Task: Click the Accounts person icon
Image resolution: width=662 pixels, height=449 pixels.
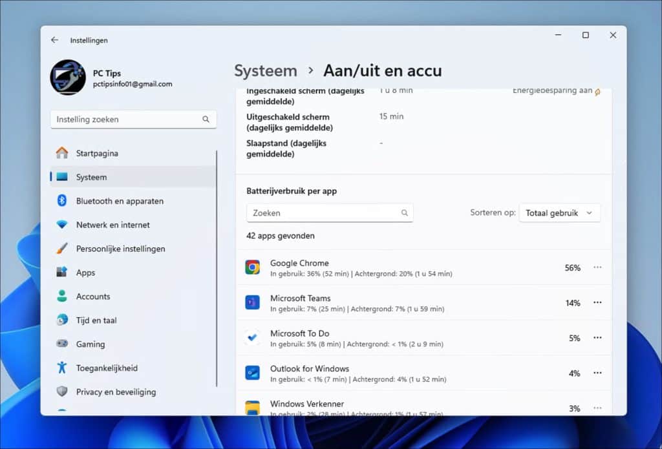Action: pyautogui.click(x=62, y=297)
